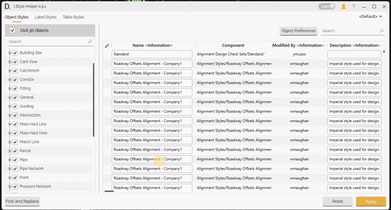Screen dimensions: 391x210
Task: Open Find and Replace
Action: click(x=22, y=201)
